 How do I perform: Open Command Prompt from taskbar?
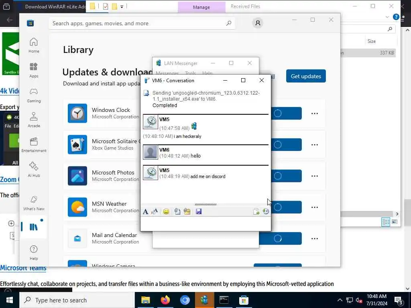(x=224, y=300)
